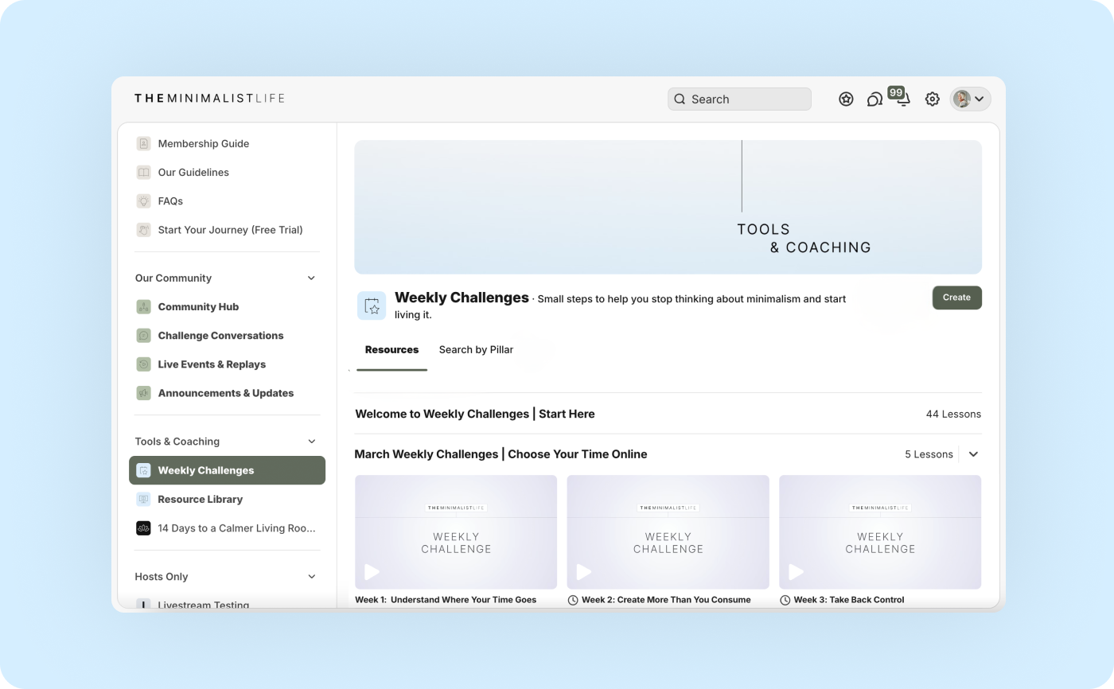Click the Create button

click(956, 298)
